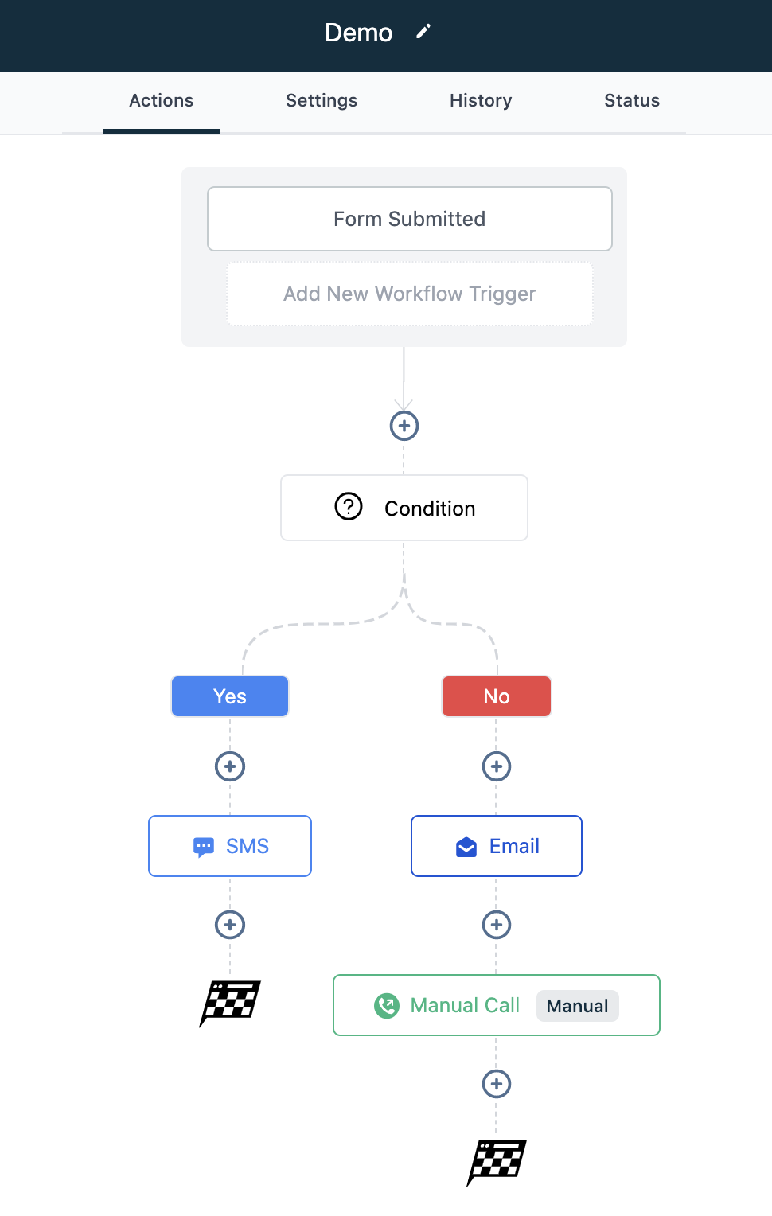772x1216 pixels.
Task: Click the checkered finish flag under SMS branch
Action: pyautogui.click(x=230, y=1003)
